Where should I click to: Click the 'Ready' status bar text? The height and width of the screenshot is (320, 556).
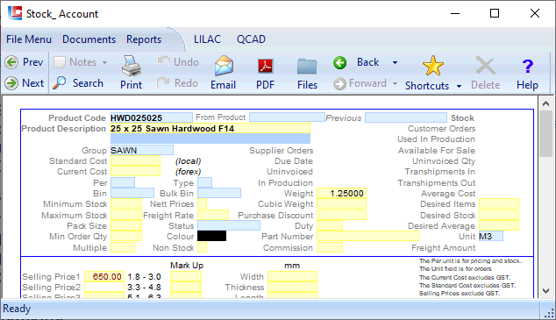pos(17,309)
